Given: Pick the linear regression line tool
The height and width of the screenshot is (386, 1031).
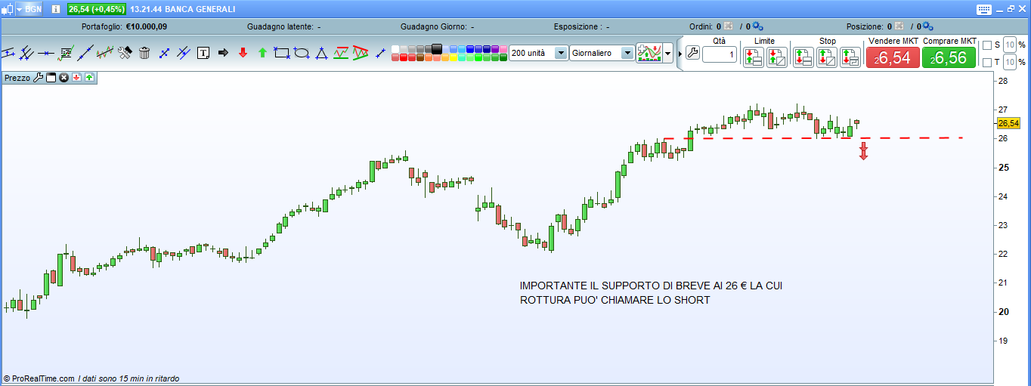Looking at the screenshot, I should [105, 53].
